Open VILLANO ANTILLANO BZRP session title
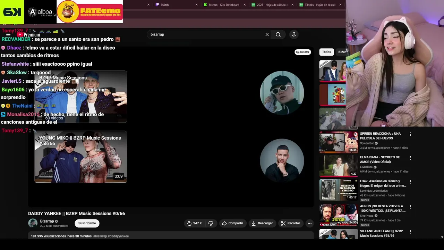444x250 pixels. [381, 233]
